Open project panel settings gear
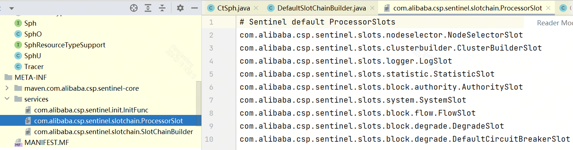 [x=180, y=8]
